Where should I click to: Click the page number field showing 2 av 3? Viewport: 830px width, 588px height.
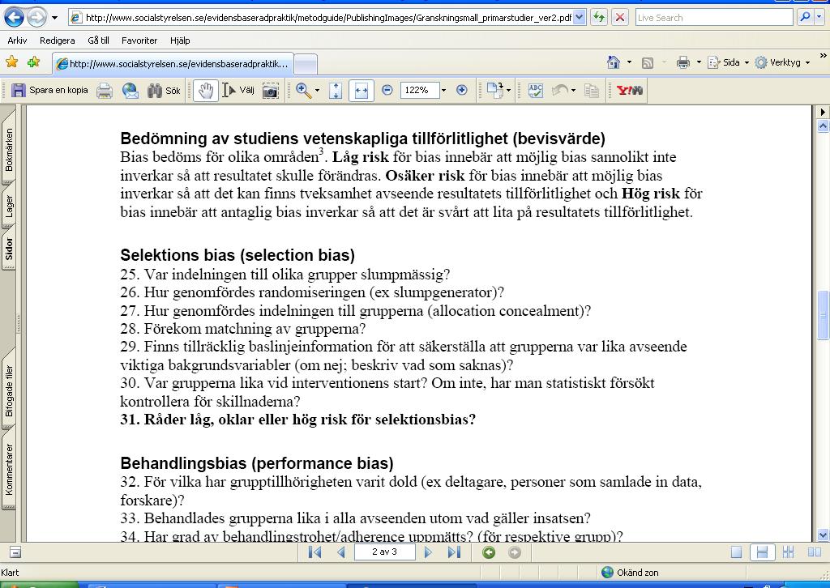coord(384,552)
